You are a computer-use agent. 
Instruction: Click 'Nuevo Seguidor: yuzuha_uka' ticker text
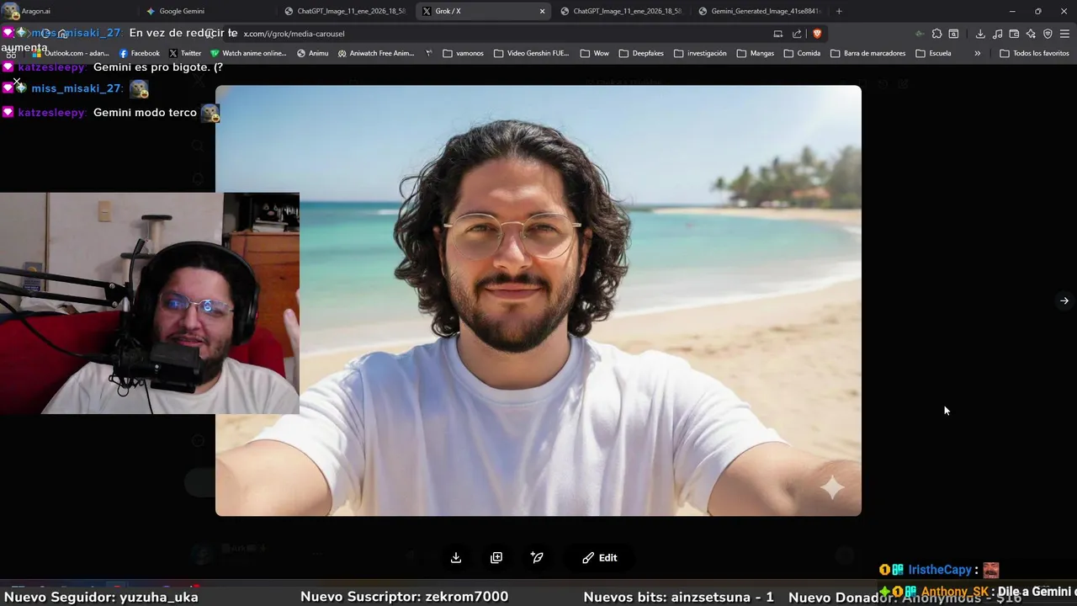(101, 597)
